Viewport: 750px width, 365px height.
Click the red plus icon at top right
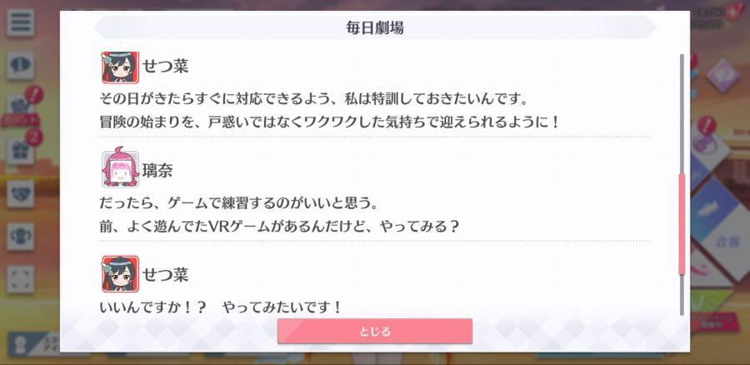[734, 12]
